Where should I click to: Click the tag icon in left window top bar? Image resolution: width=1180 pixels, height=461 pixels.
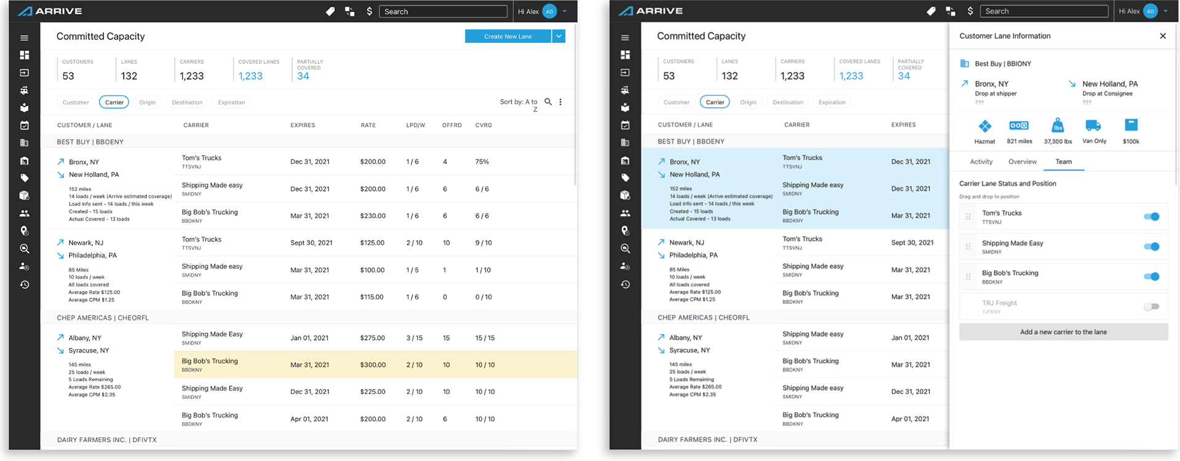tap(331, 11)
